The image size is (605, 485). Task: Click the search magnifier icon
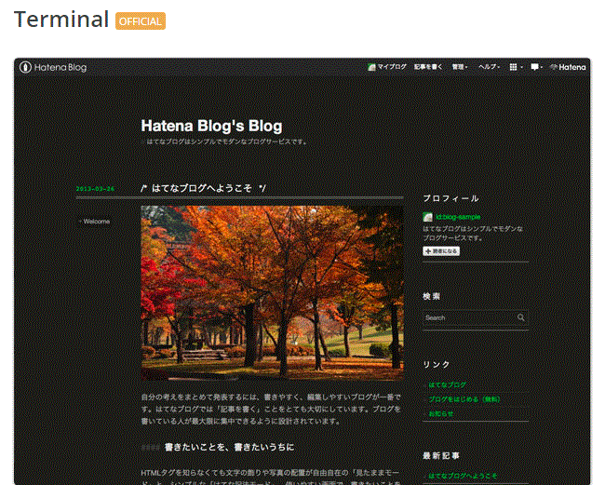(521, 317)
